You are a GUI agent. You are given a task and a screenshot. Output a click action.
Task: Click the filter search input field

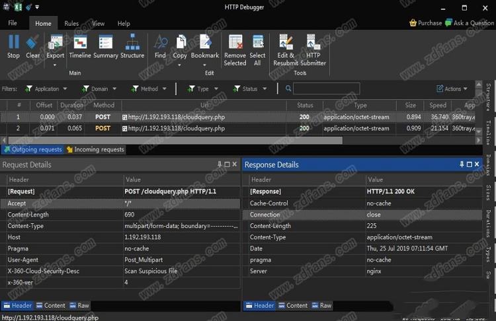pyautogui.click(x=326, y=89)
